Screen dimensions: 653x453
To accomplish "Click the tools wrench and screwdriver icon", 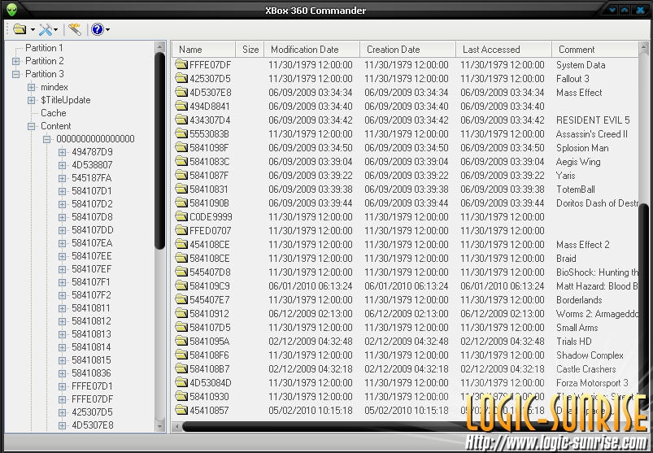I will (x=45, y=29).
